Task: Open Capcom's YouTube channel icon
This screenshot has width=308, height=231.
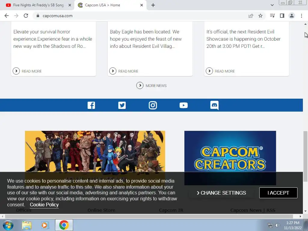Action: click(183, 105)
